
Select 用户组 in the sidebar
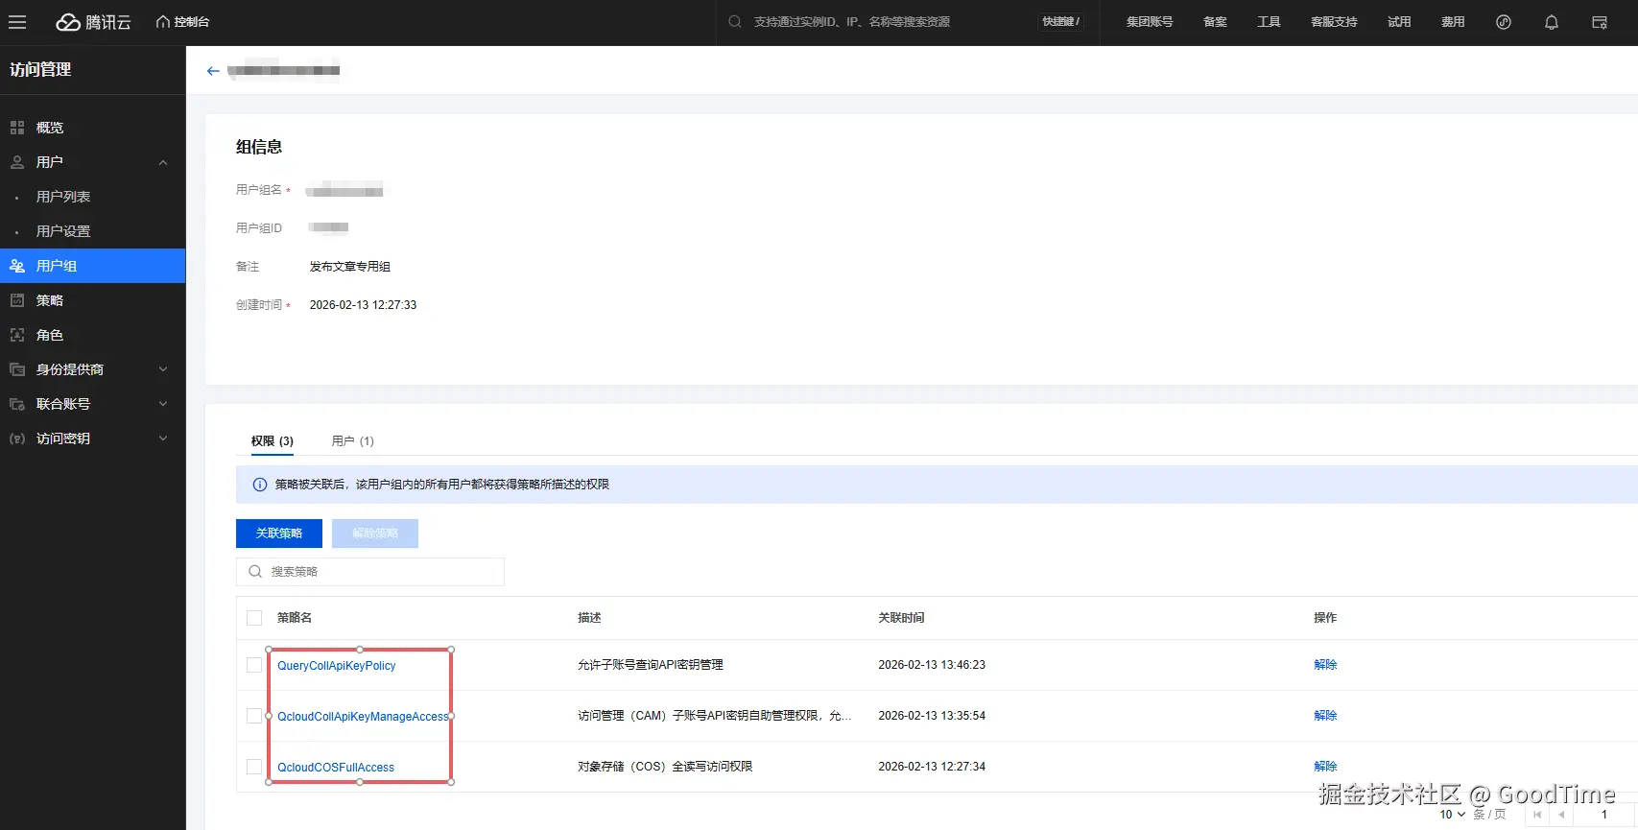(x=92, y=266)
